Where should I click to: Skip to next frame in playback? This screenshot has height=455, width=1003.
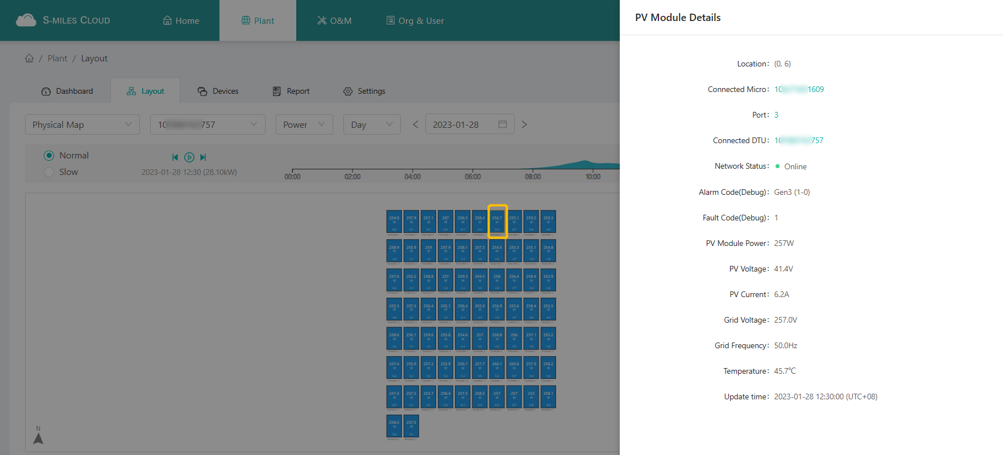[x=203, y=157]
